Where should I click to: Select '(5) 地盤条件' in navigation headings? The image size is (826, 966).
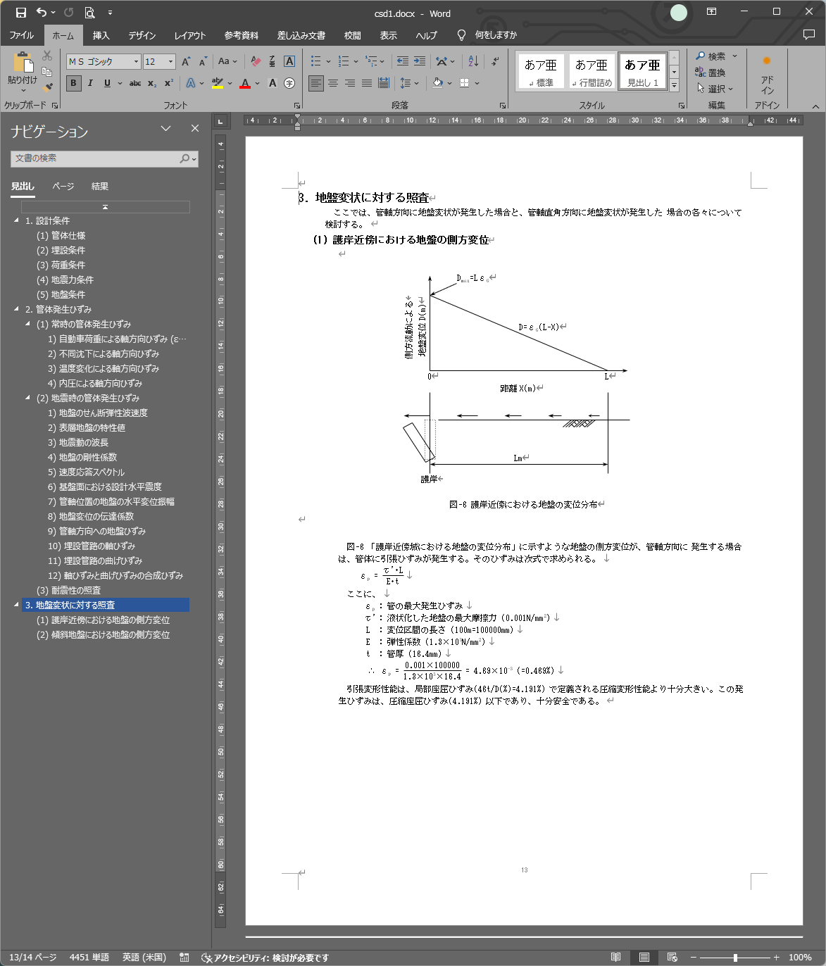coord(61,294)
